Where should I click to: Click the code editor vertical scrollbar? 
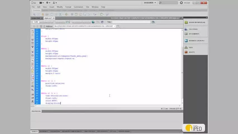[x=182, y=66]
